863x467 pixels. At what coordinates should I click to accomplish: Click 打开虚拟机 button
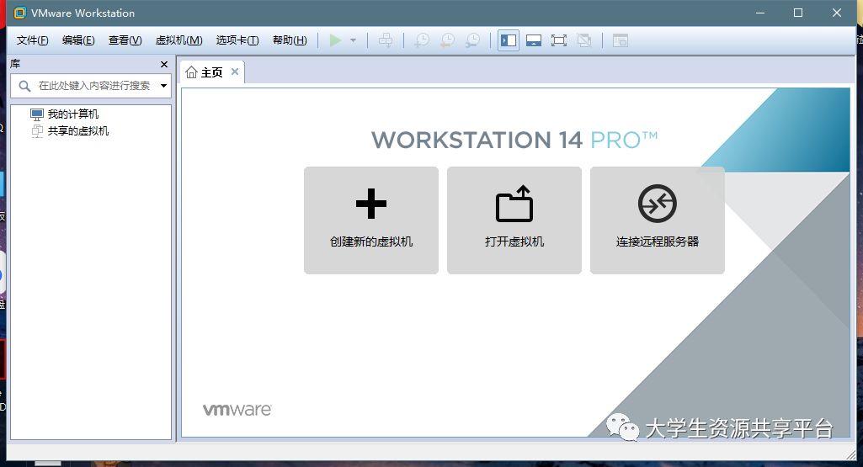coord(514,220)
